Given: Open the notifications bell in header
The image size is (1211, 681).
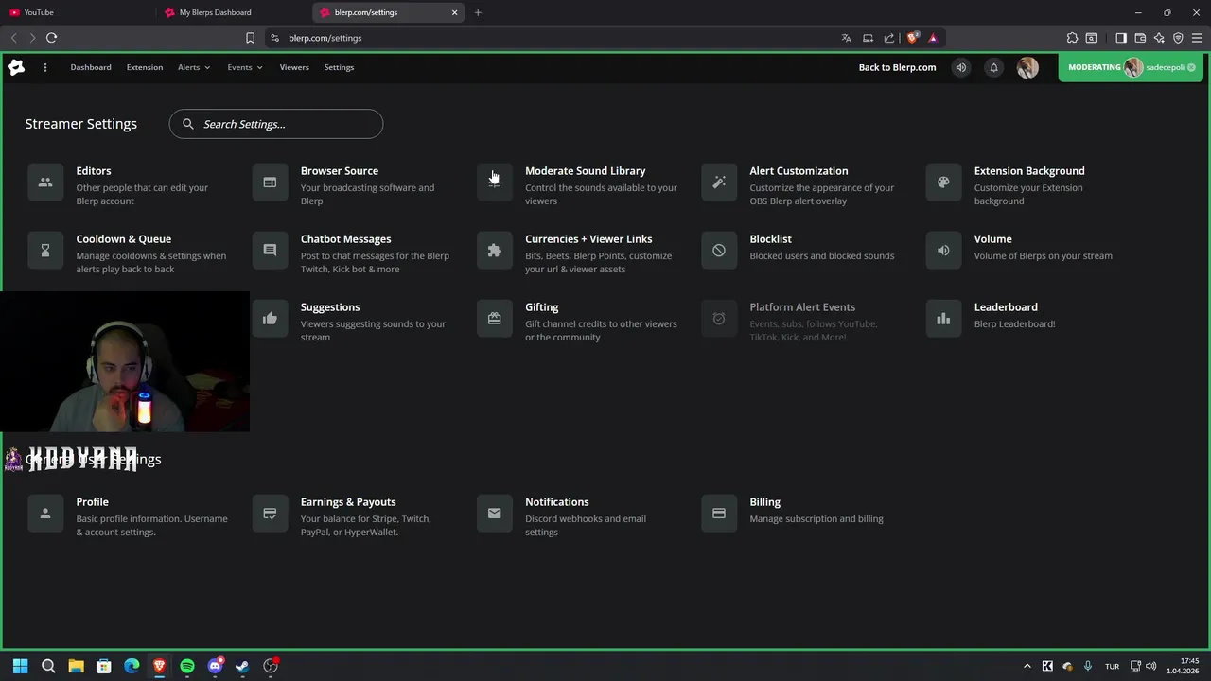Looking at the screenshot, I should [x=993, y=67].
